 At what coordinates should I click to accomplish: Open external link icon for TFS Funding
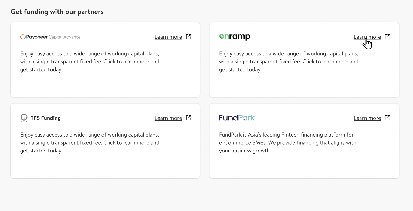pos(189,118)
